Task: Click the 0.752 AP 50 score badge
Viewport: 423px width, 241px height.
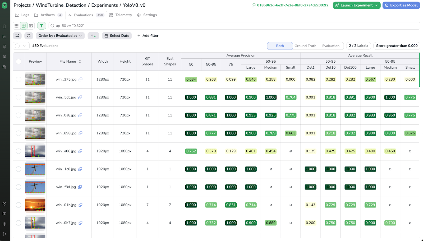Action: 191,151
